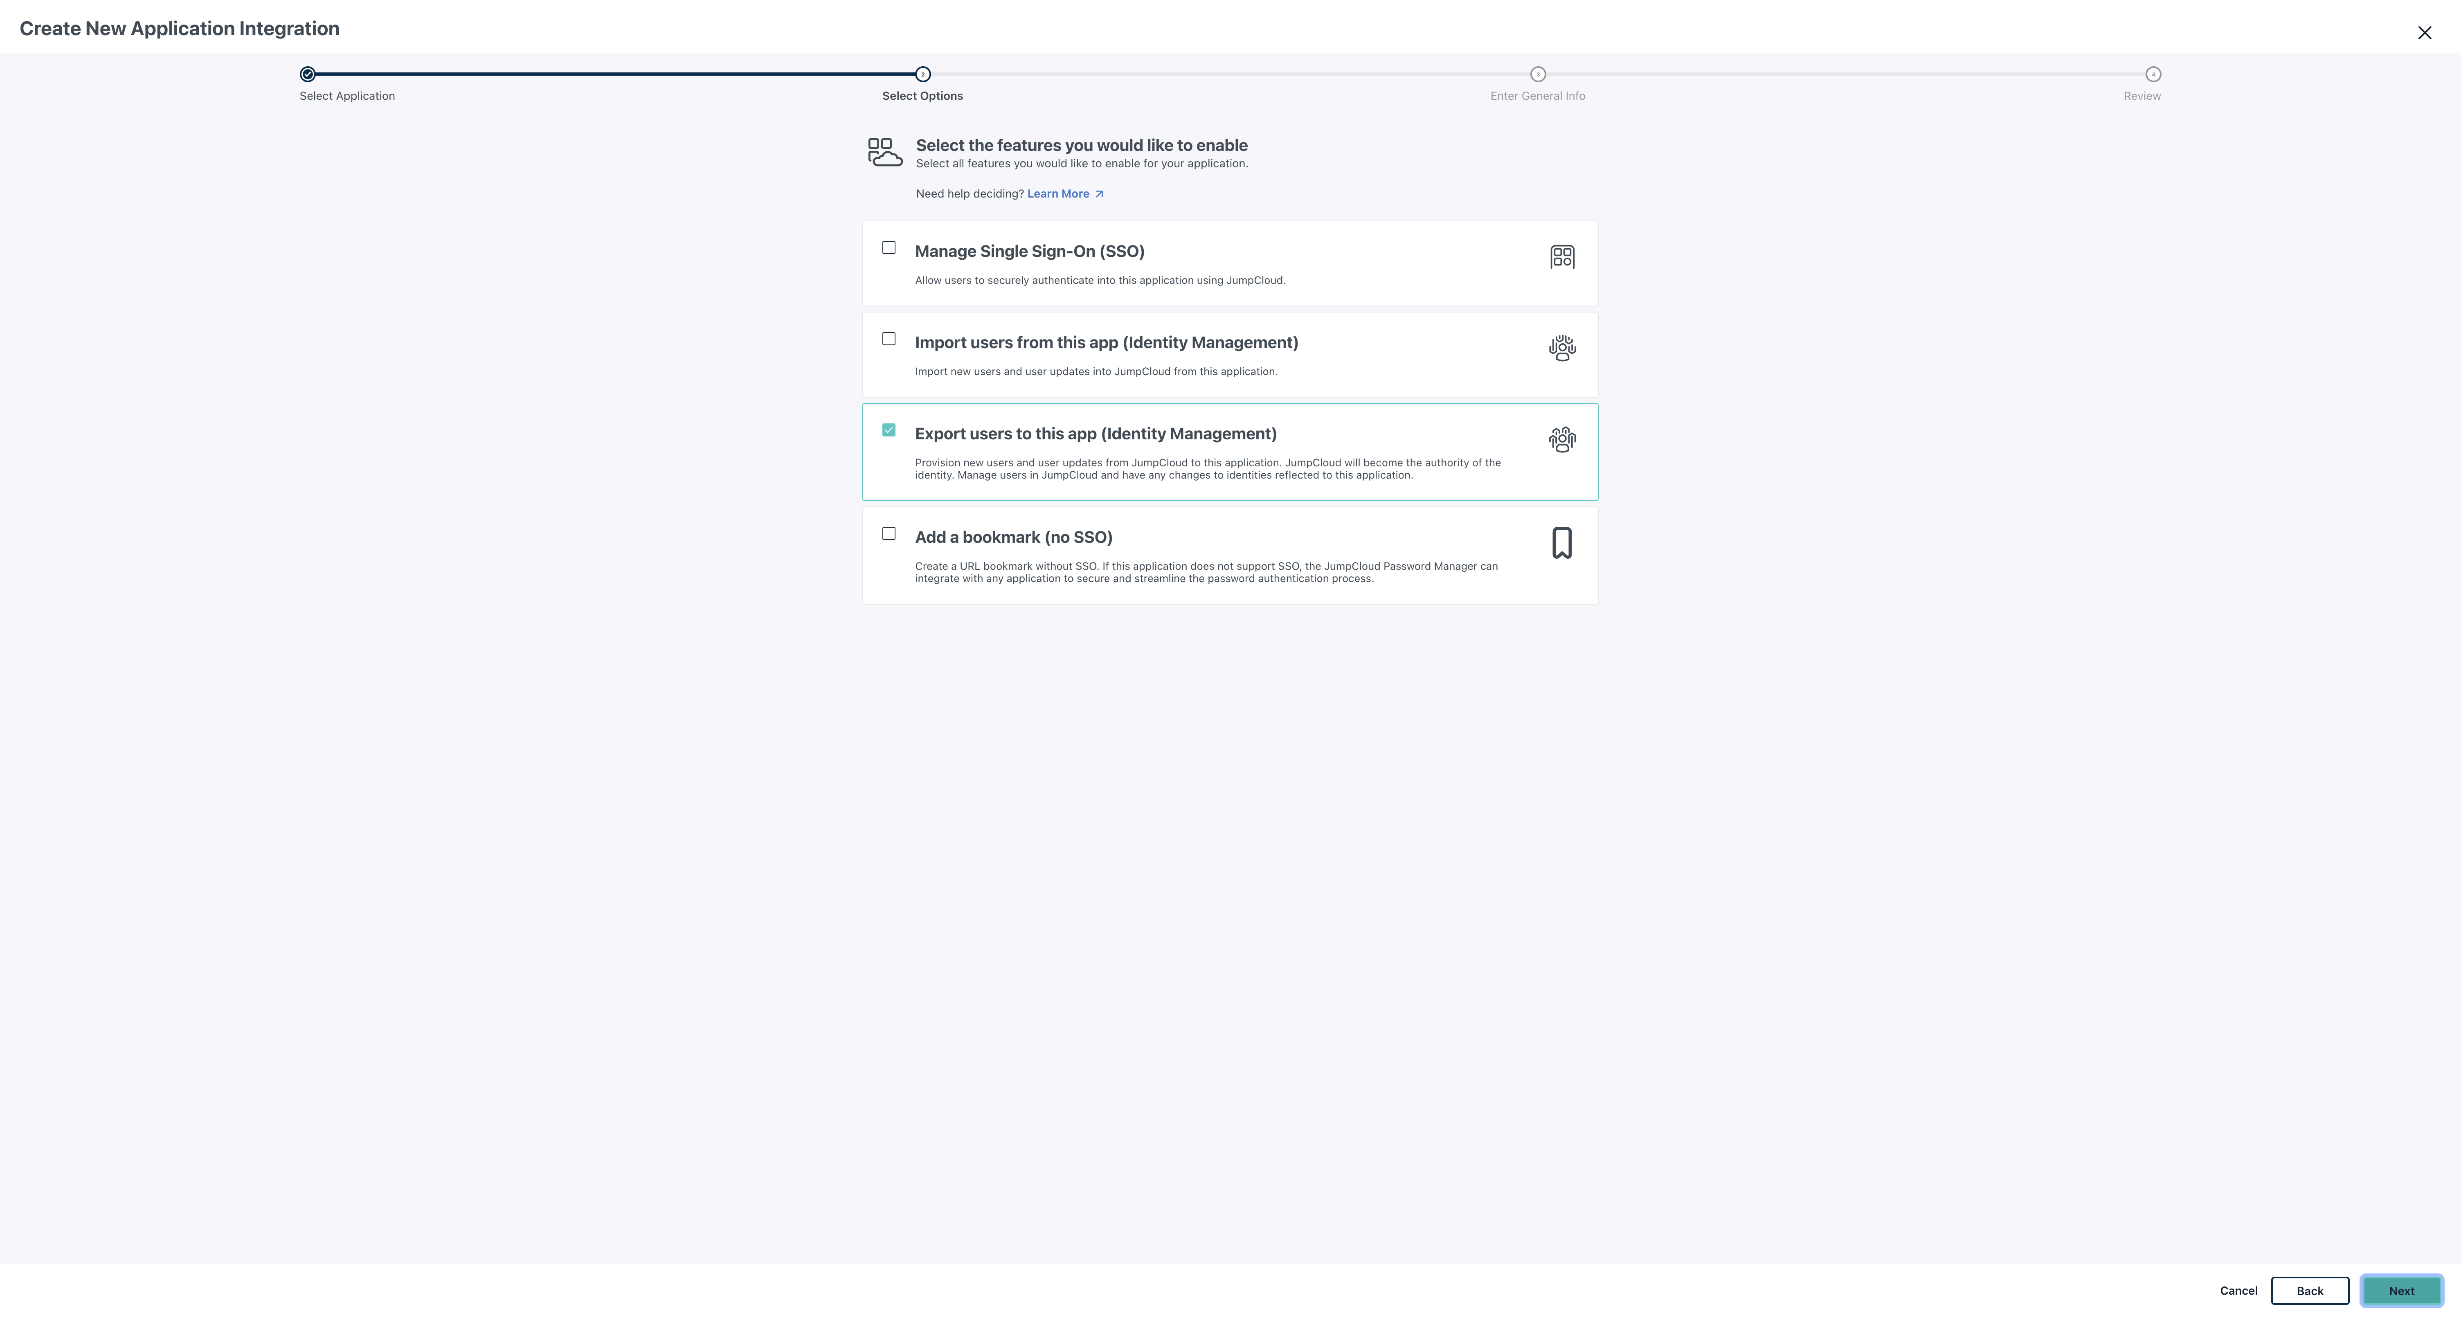This screenshot has width=2461, height=1318.
Task: Click 'Select all features you would like' subtitle
Action: tap(1082, 163)
